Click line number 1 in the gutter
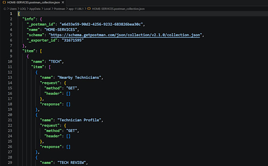 pos(11,14)
